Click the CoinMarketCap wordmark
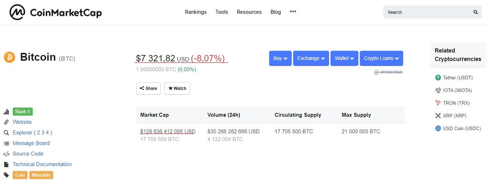The height and width of the screenshot is (195, 491). [x=66, y=13]
